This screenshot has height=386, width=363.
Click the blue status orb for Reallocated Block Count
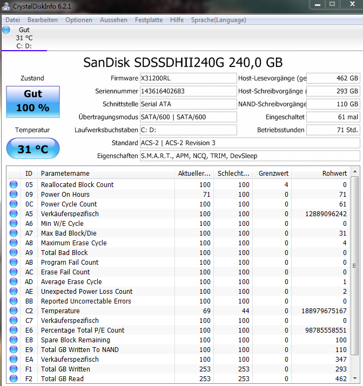pos(14,184)
